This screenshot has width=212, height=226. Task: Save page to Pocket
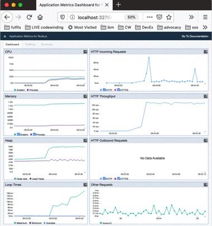[x=159, y=17]
